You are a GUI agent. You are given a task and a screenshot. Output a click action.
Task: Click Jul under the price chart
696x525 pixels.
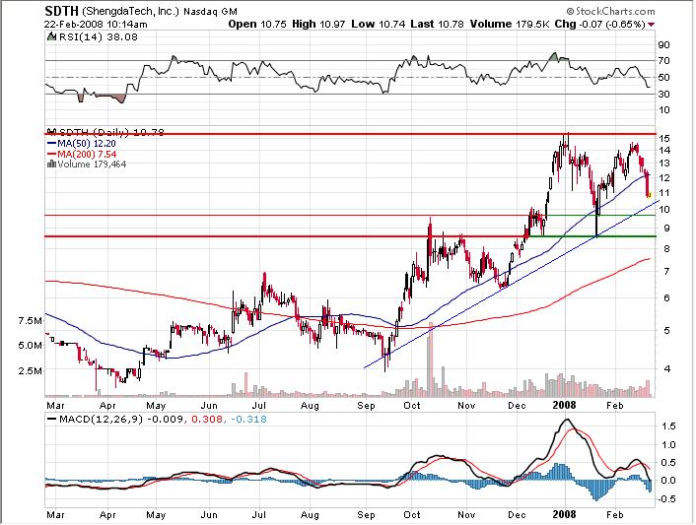pyautogui.click(x=258, y=405)
